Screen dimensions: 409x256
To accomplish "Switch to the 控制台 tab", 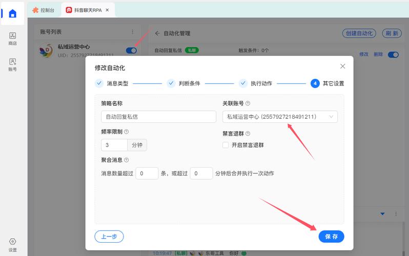I will click(43, 10).
